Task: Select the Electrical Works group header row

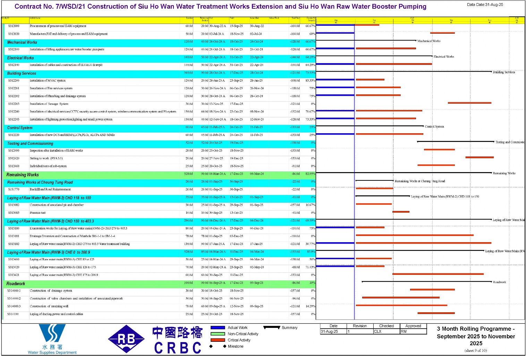Action: [x=160, y=58]
